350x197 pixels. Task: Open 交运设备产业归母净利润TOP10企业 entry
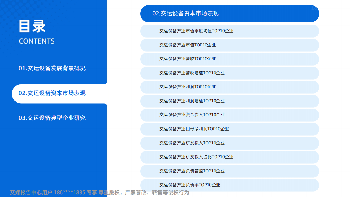click(229, 129)
